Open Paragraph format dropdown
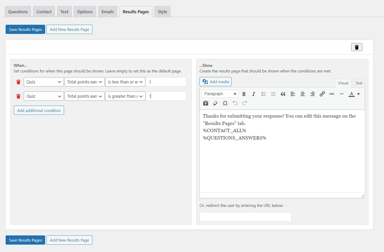The width and height of the screenshot is (384, 252). tap(220, 94)
